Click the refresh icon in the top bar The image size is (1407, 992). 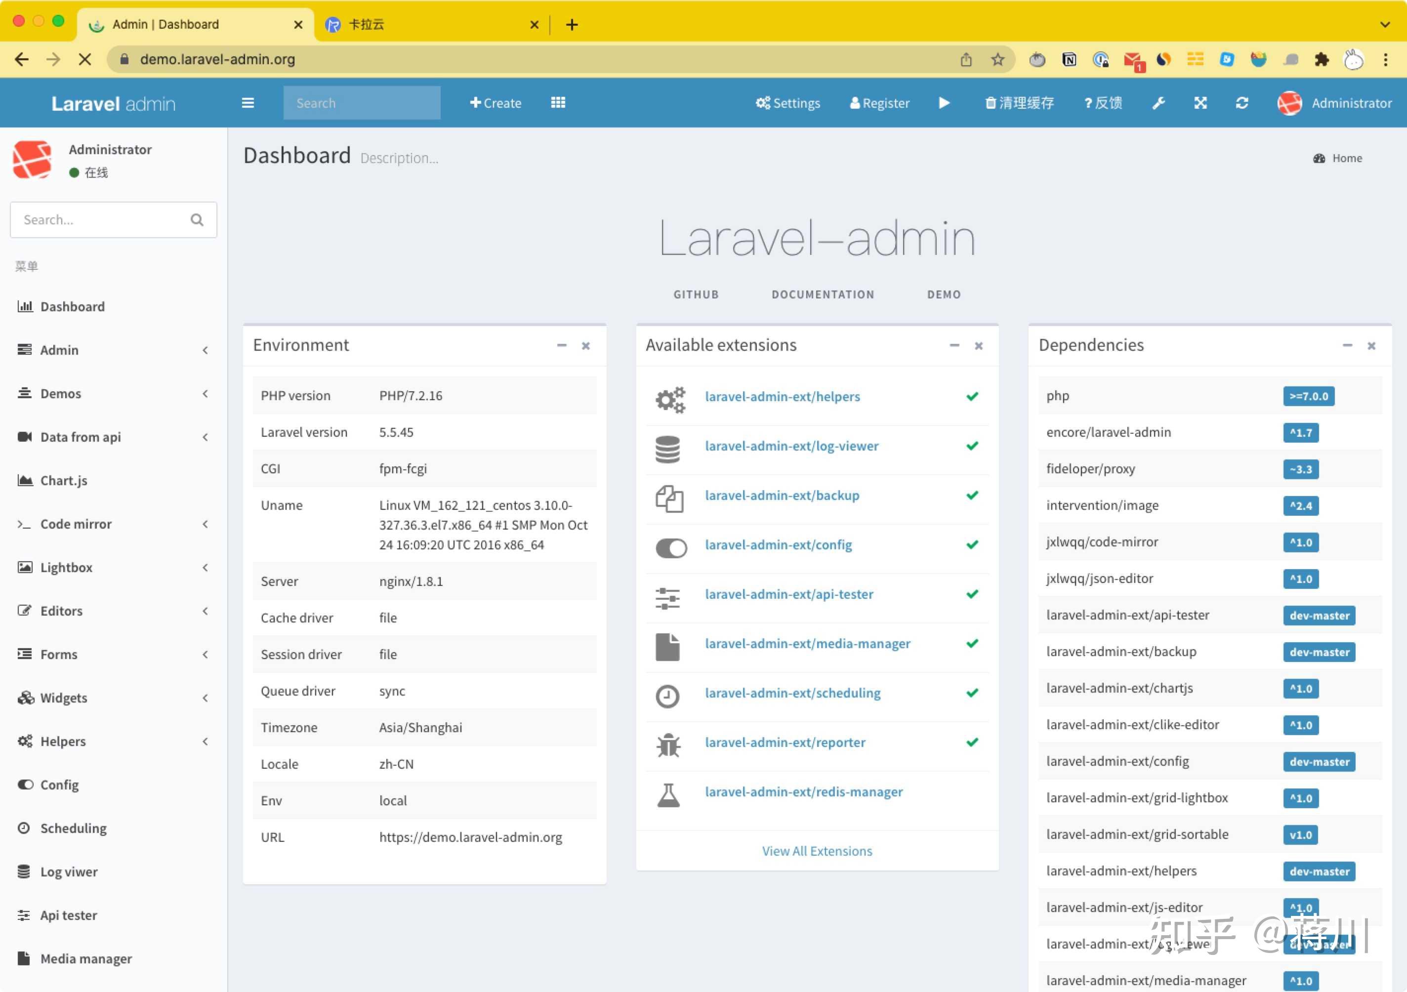coord(1241,102)
